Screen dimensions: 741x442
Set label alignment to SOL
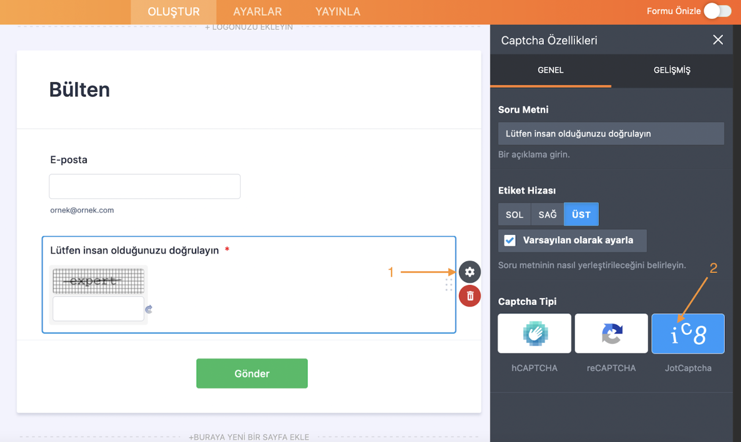[x=514, y=215]
